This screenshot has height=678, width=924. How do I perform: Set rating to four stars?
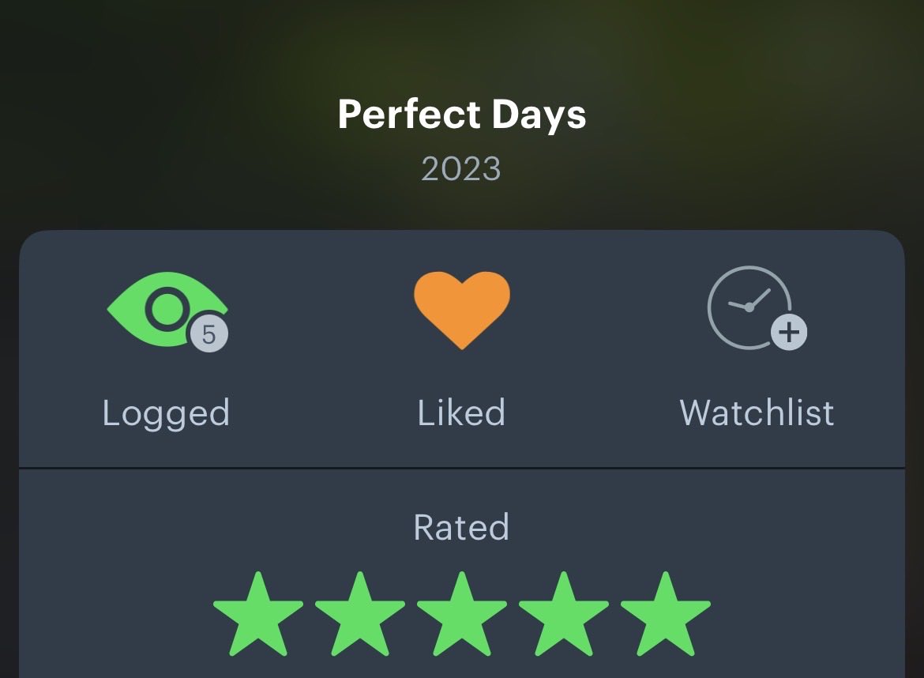point(564,614)
